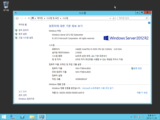Viewport: 160px width, 120px height.
Task: Open the address bar history dropdown
Action: click(x=110, y=18)
